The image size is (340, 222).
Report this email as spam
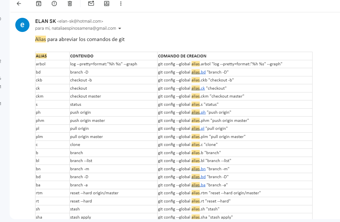[54, 4]
